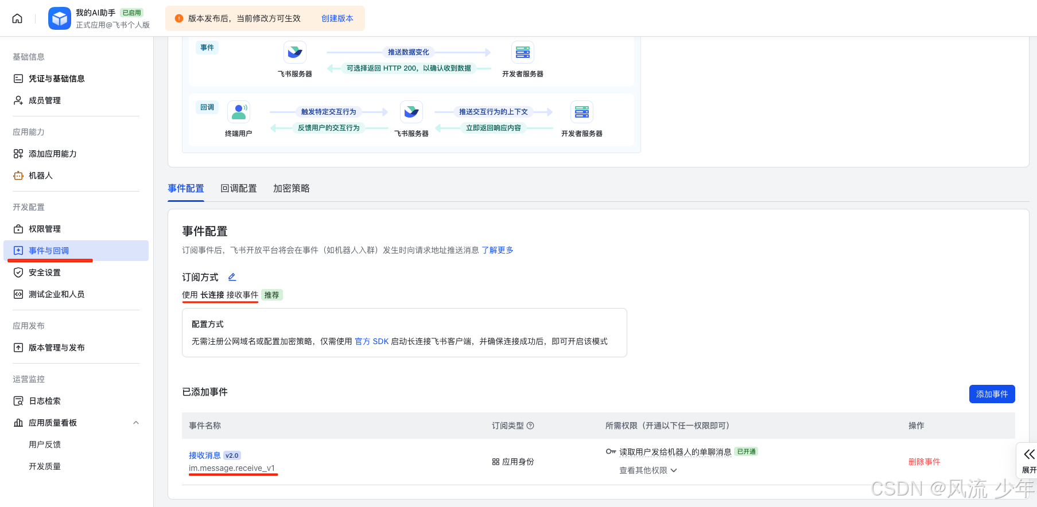
Task: Click the 机器人 robot icon
Action: coord(18,175)
